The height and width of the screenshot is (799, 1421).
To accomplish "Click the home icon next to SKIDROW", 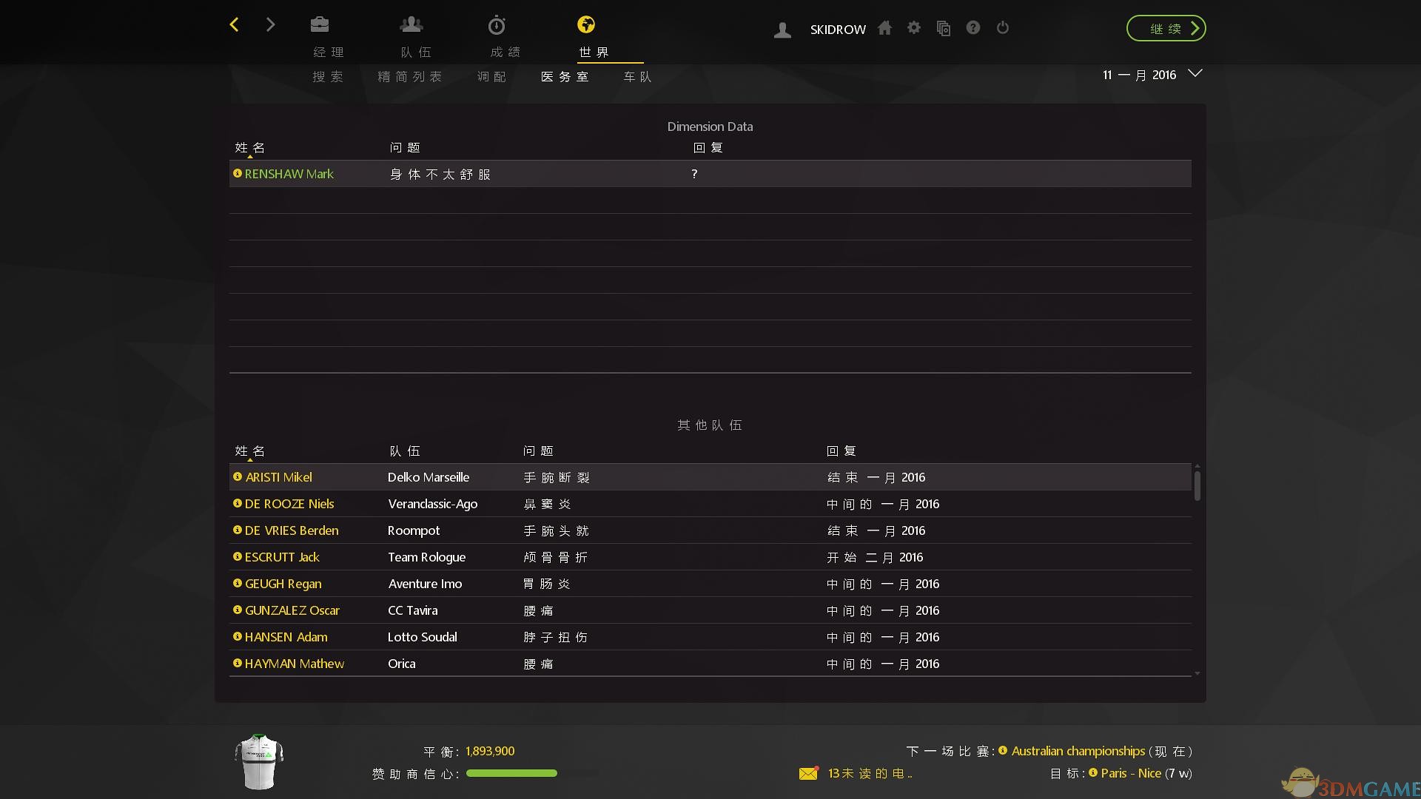I will coord(884,28).
